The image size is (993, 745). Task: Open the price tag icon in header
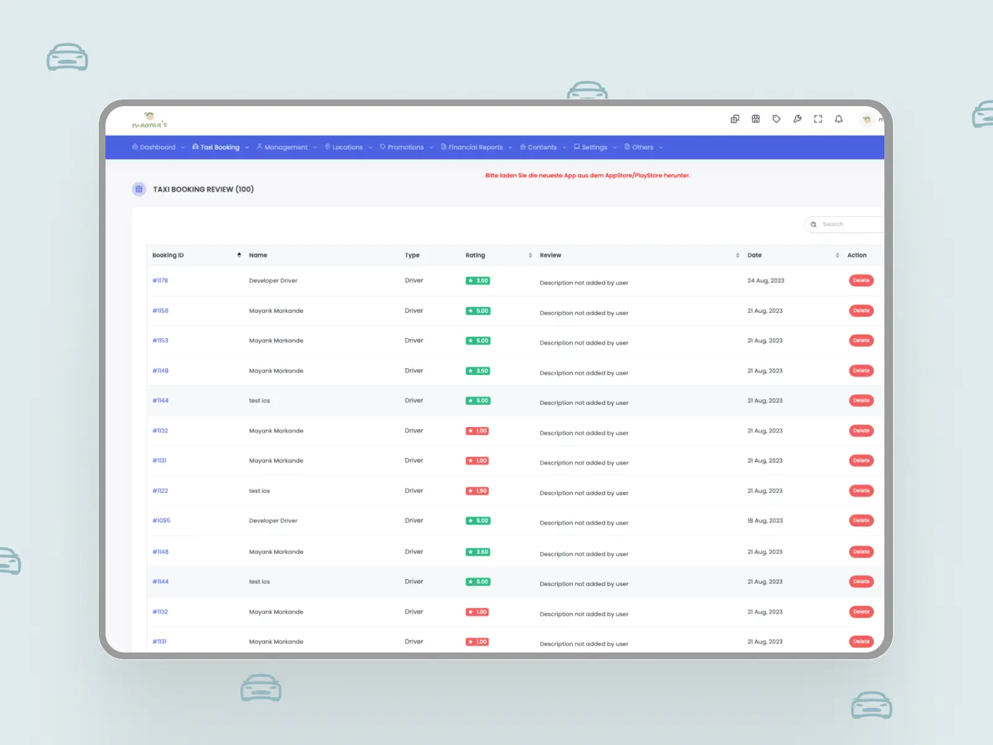776,119
